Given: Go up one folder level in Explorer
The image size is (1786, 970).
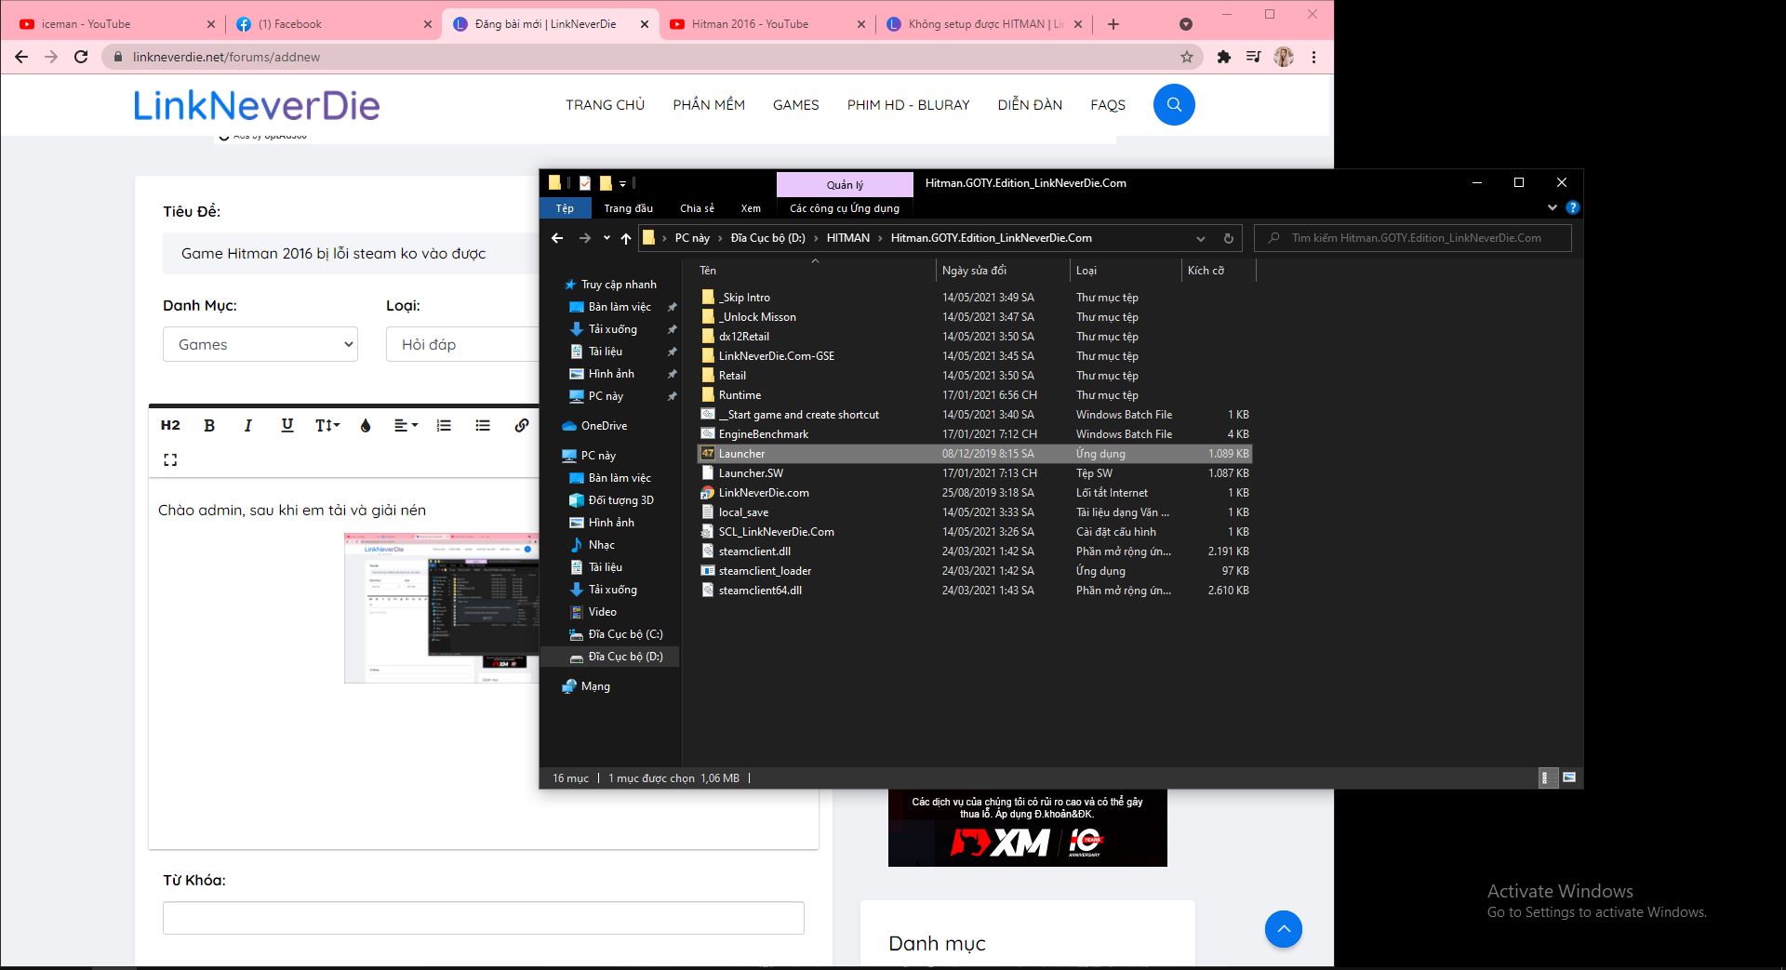Looking at the screenshot, I should click(626, 238).
